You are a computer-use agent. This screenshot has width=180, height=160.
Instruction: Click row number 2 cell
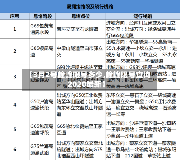click(x=15, y=51)
